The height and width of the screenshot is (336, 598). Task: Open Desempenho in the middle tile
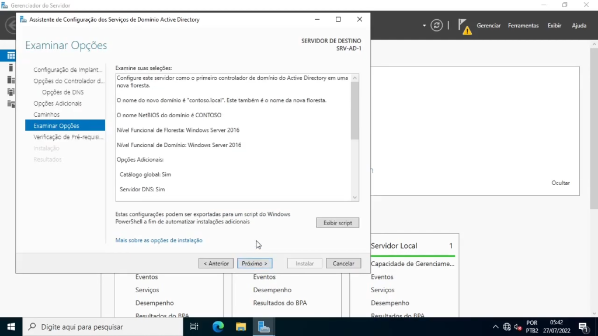[272, 290]
